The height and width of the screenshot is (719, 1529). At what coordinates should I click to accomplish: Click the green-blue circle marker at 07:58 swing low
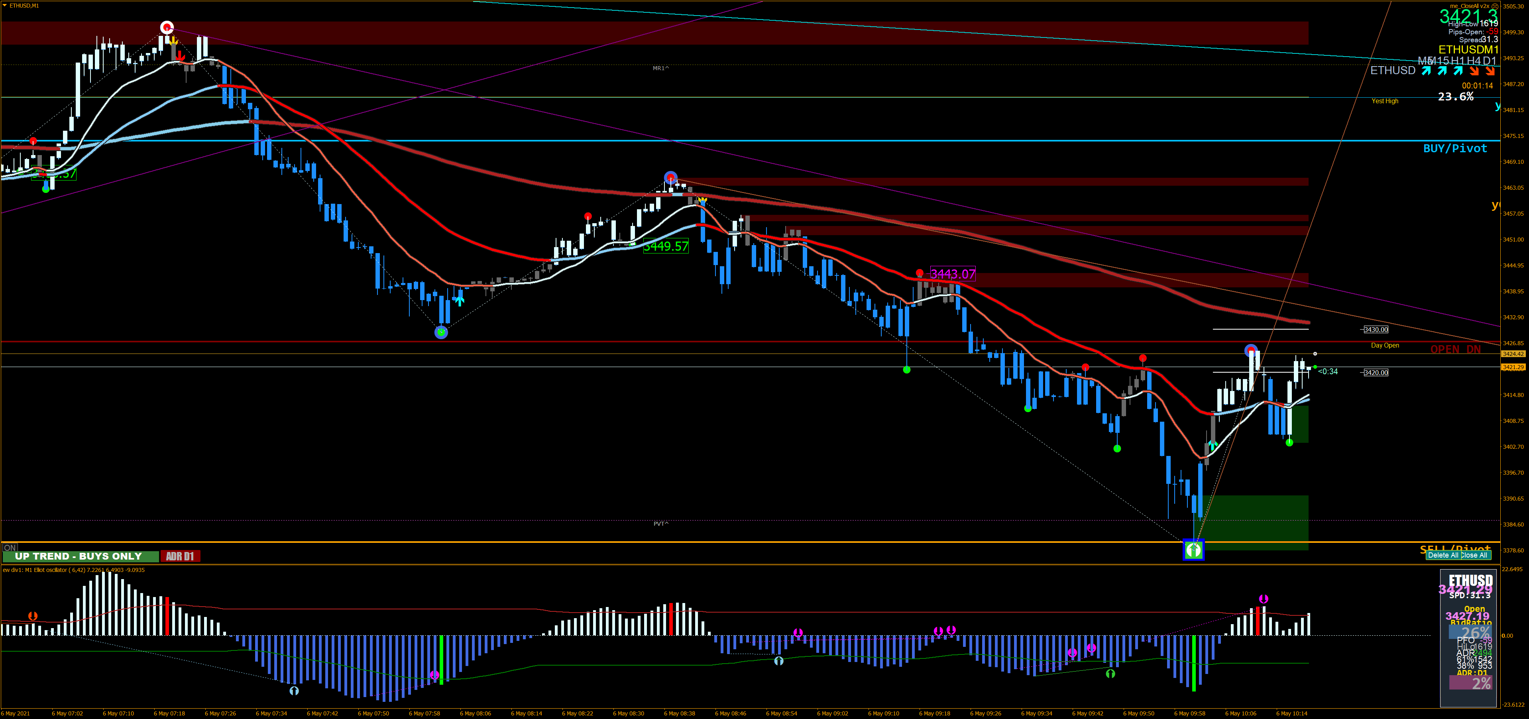point(441,332)
